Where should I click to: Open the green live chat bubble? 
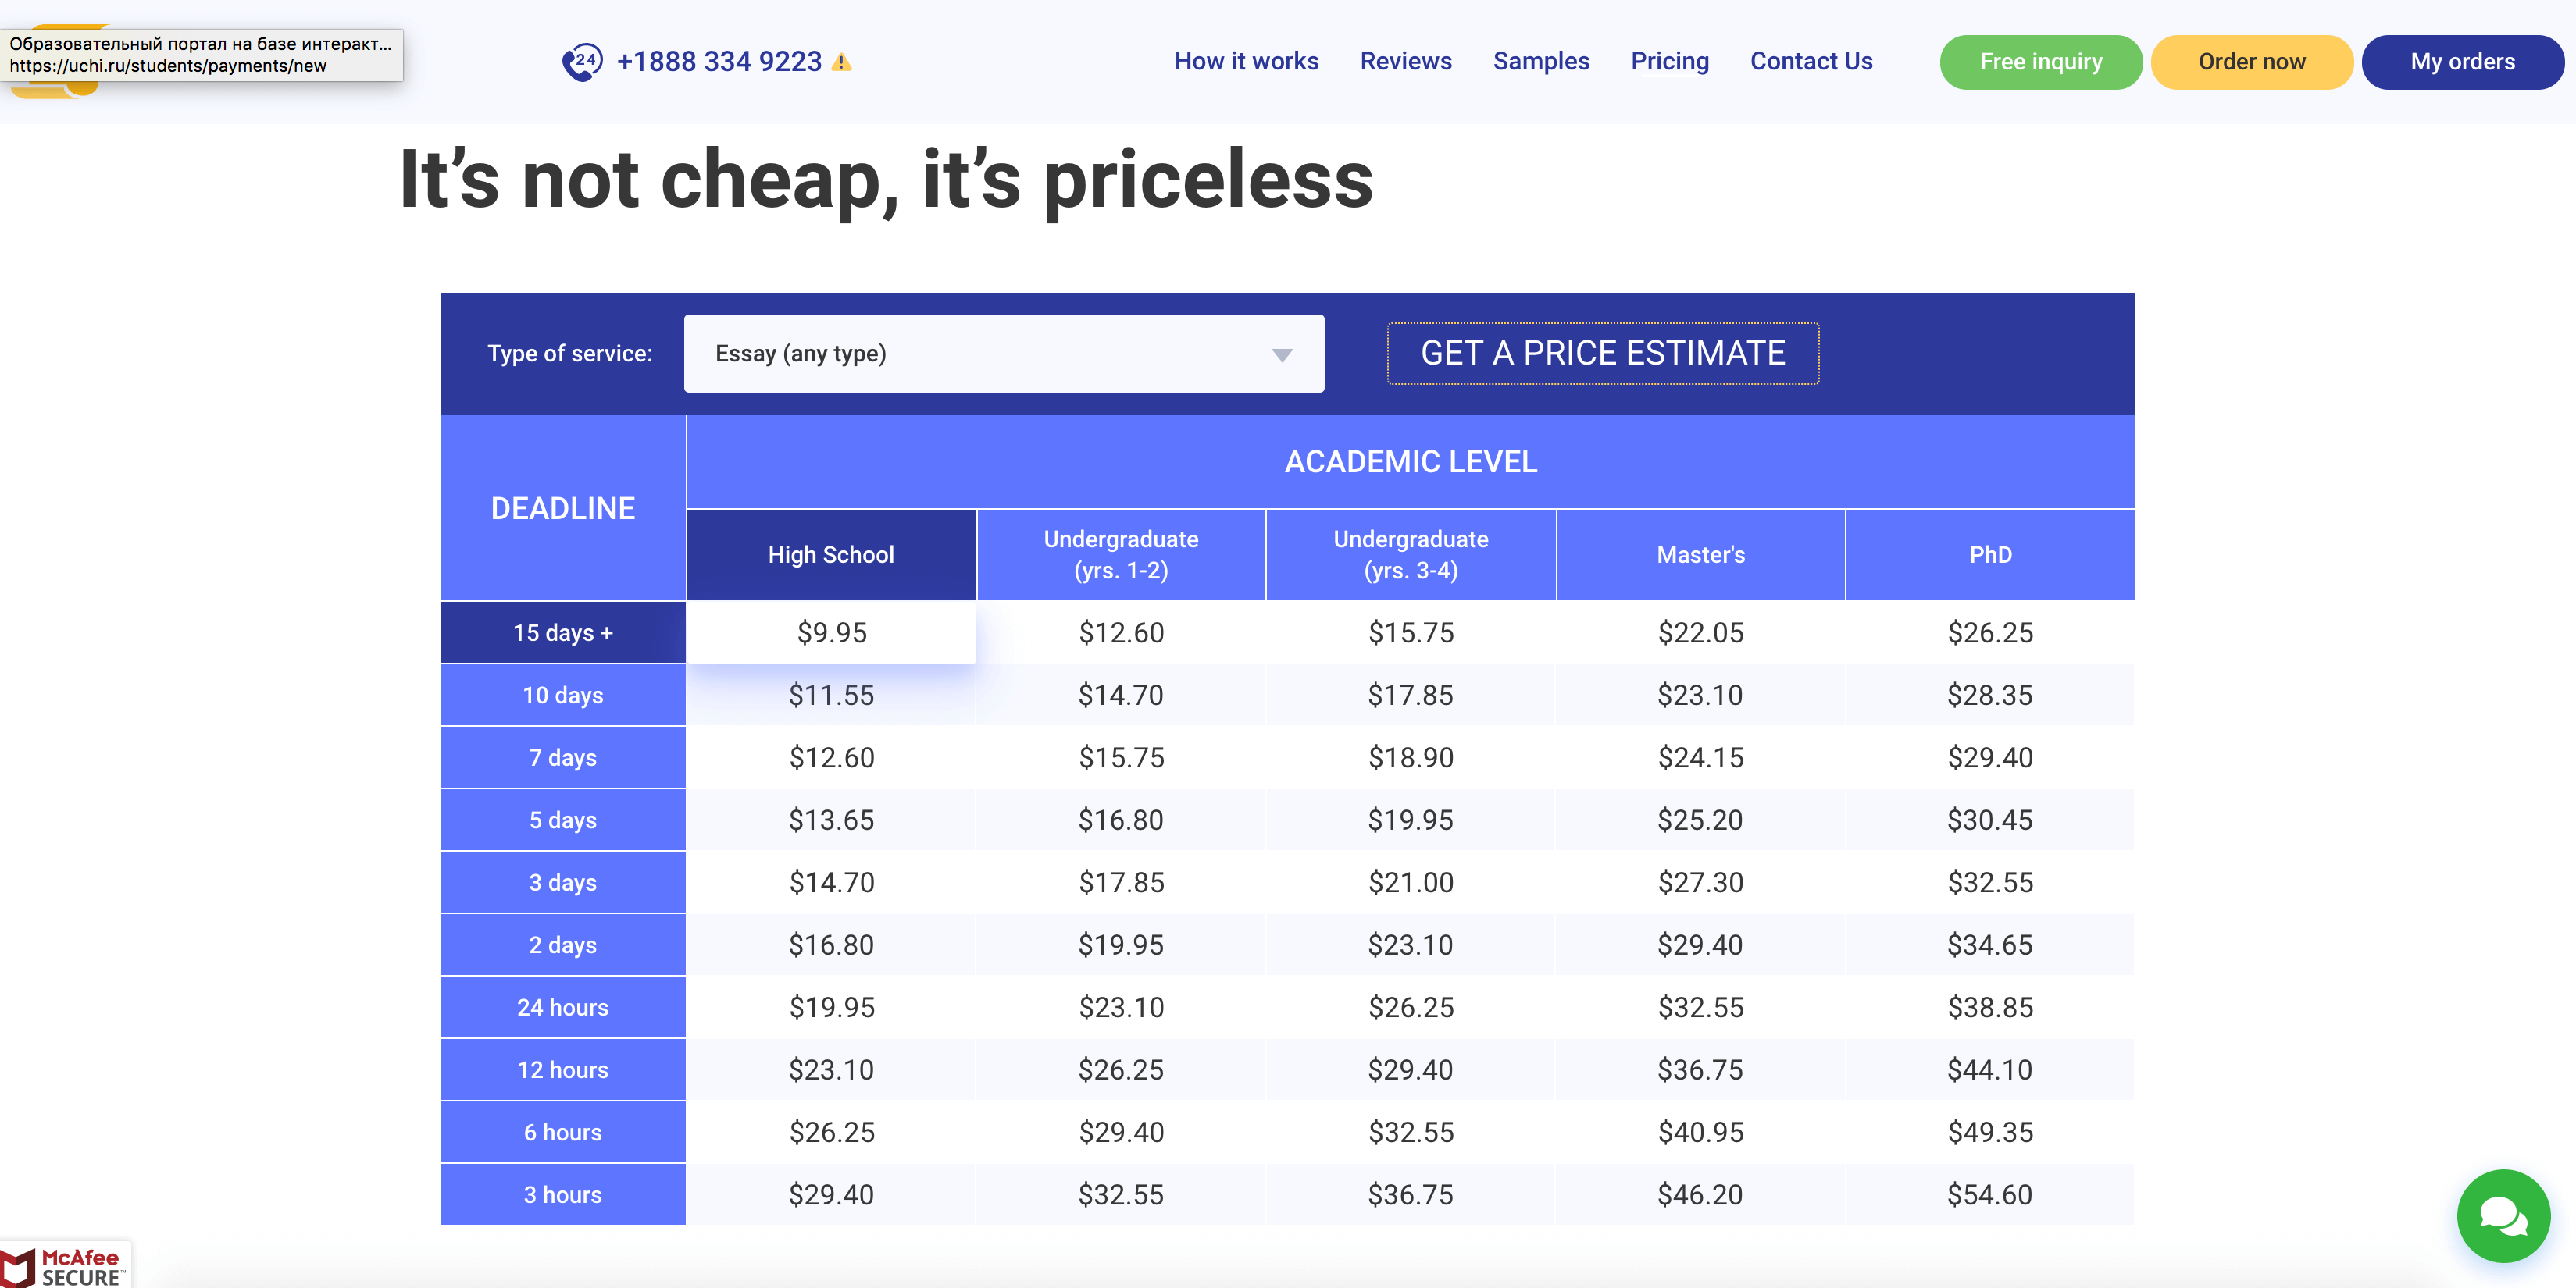(x=2503, y=1215)
